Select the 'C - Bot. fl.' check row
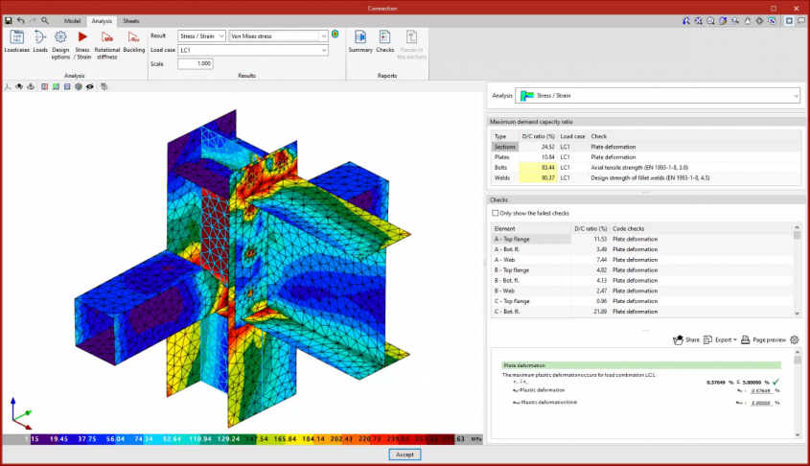This screenshot has height=466, width=810. point(642,312)
